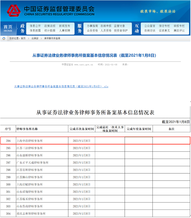Select the 江苏常辉律师事务所 cell
The image size is (191, 218).
(42, 170)
